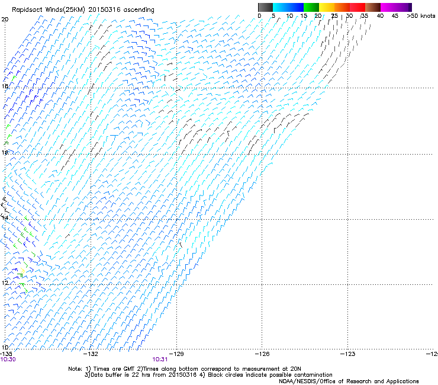Viewport: 438px width, 385px height.
Task: Click the brown 35-40 knots legend segment
Action: (x=373, y=7)
